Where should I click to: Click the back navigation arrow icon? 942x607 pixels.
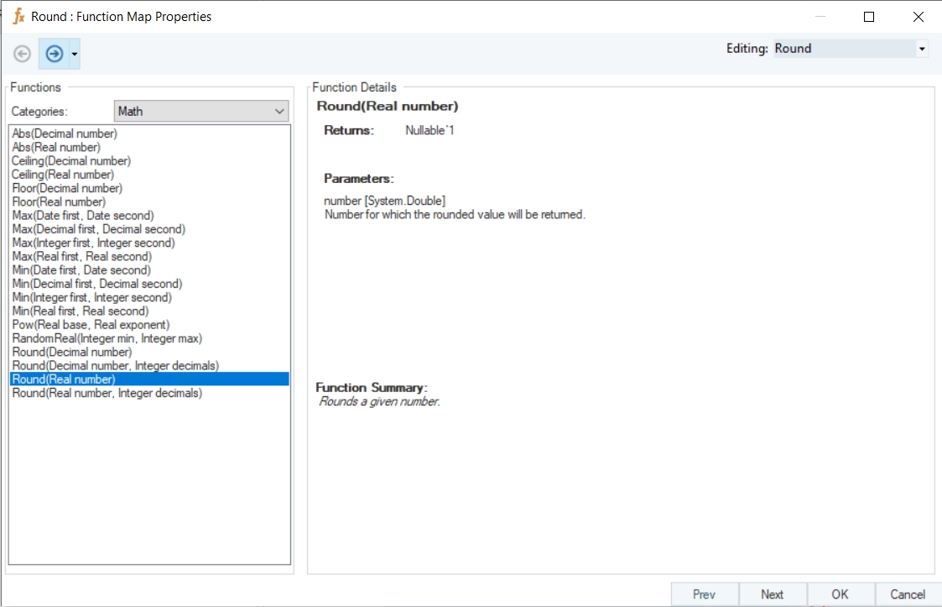click(23, 54)
